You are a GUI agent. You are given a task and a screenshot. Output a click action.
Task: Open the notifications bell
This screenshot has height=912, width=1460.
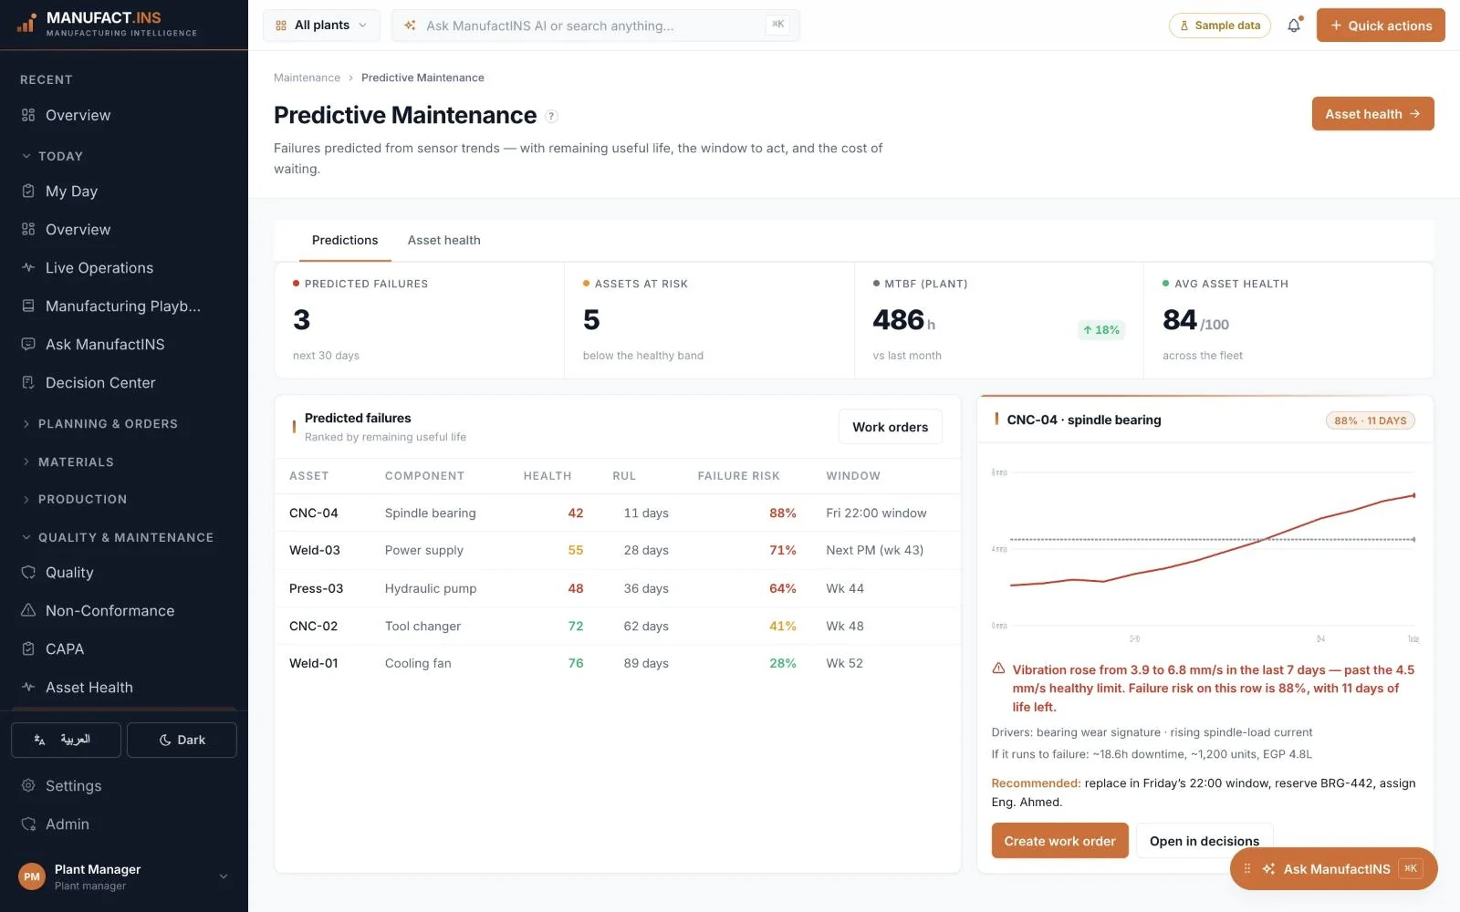pyautogui.click(x=1294, y=26)
